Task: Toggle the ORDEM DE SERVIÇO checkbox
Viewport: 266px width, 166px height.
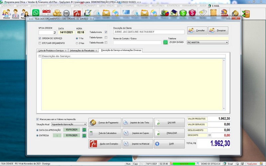Action: tap(40, 38)
